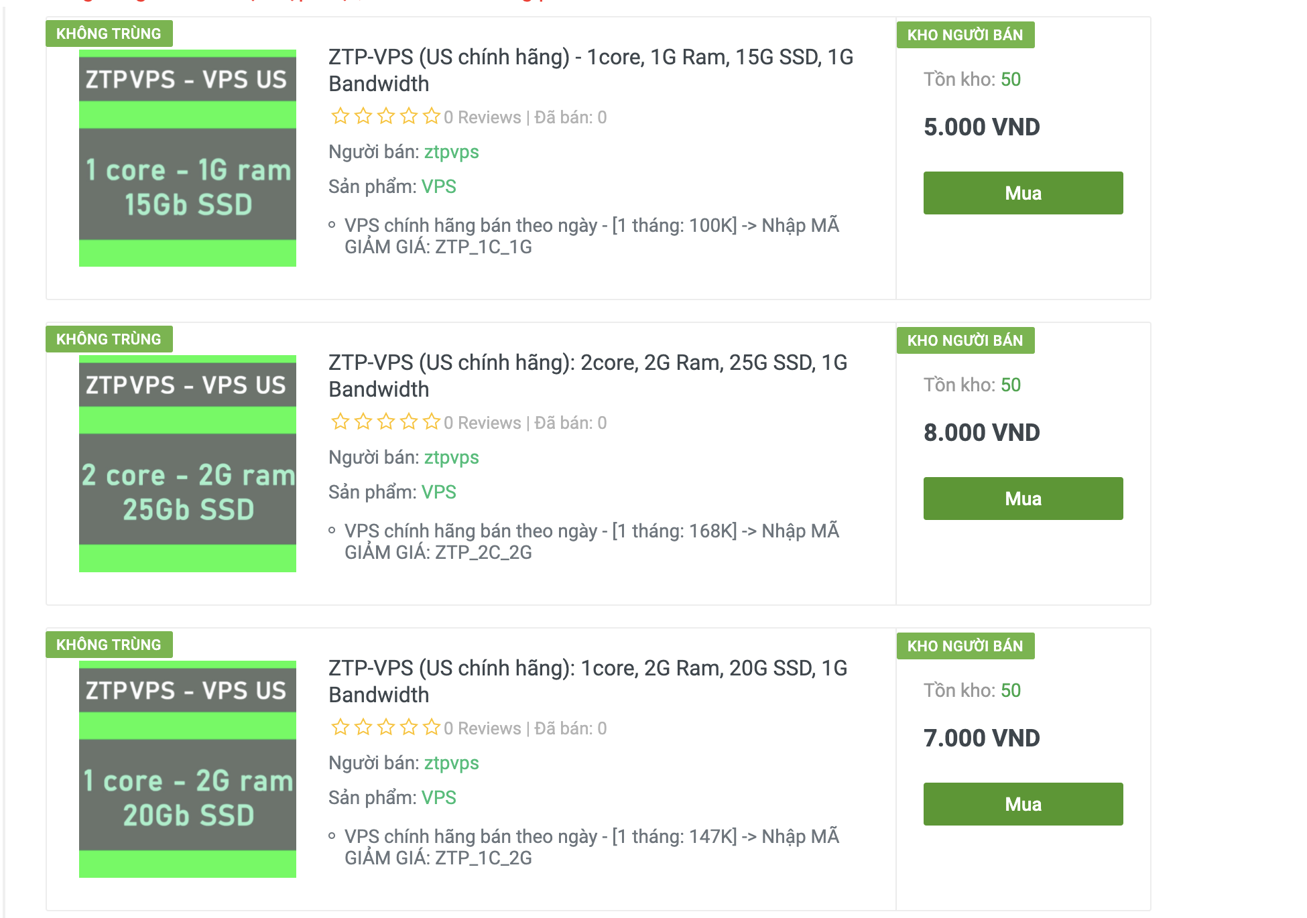Click the fifth star of the 1core 2G 20G listing rating
1307x918 pixels.
coord(432,728)
